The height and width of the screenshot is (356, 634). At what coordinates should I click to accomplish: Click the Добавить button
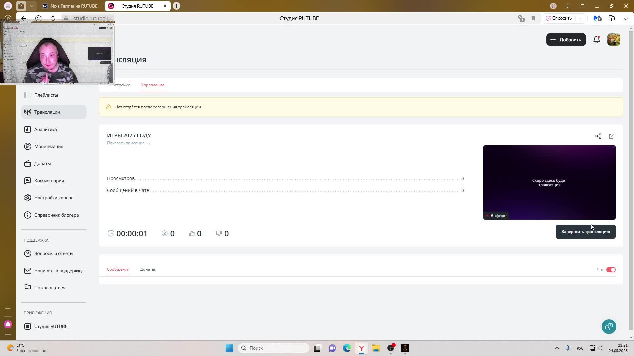coord(566,40)
